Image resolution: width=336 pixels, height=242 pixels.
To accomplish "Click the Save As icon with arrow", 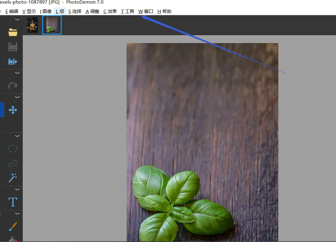I will [x=13, y=62].
